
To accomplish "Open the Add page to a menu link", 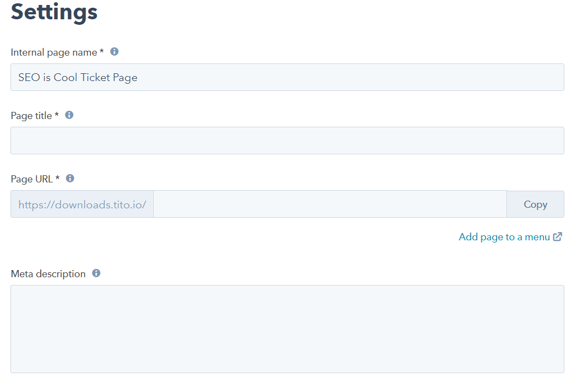I will coord(504,237).
